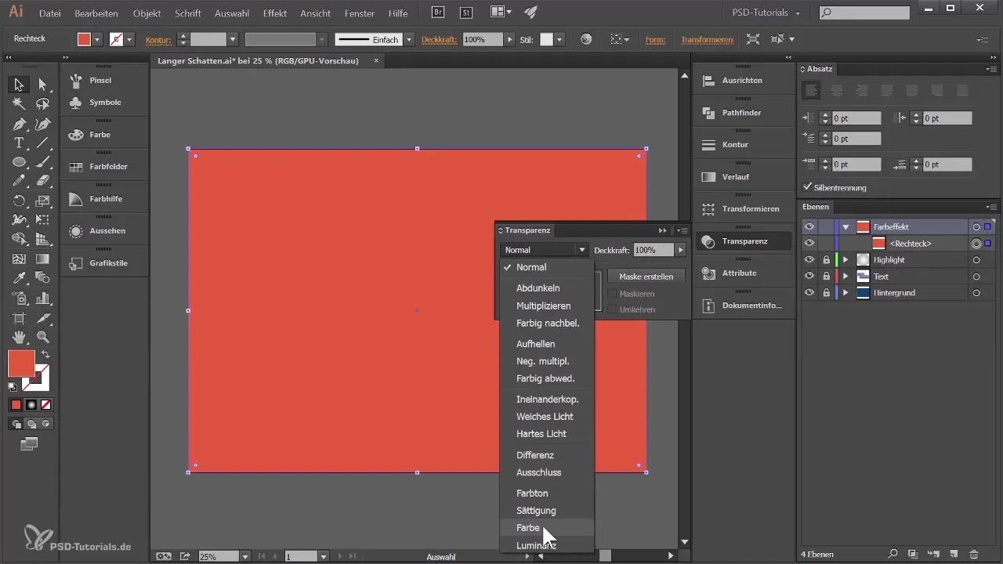
Task: Click the red fill color in control bar
Action: click(84, 39)
